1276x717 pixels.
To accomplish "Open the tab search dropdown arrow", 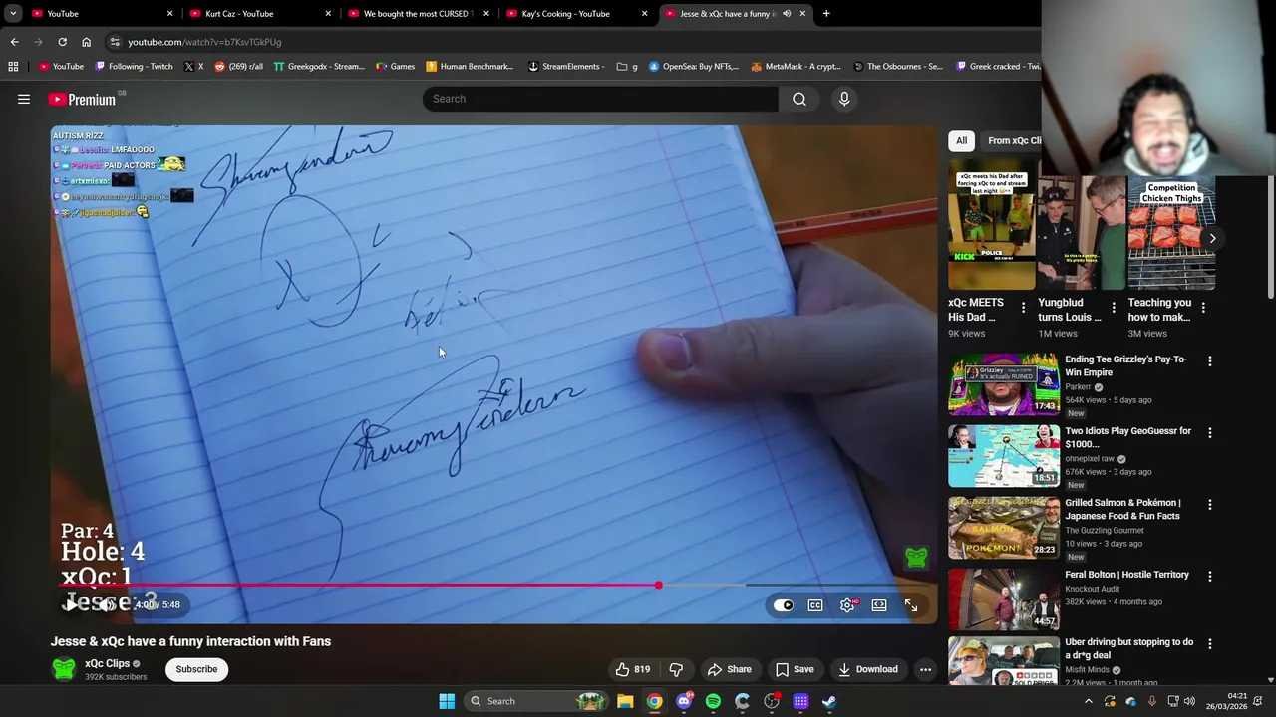I will (13, 14).
